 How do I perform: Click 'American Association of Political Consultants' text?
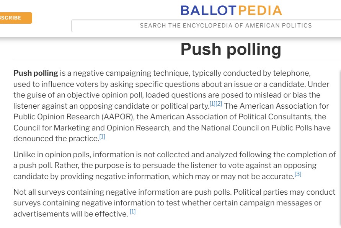click(227, 117)
